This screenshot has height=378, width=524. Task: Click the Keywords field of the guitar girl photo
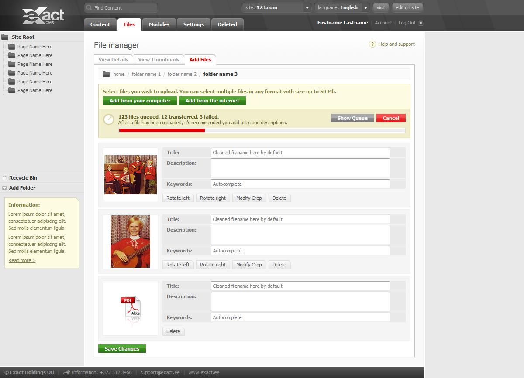coord(300,251)
